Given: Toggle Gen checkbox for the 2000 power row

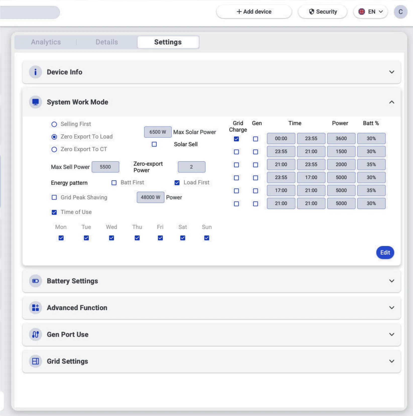Looking at the screenshot, I should click(x=255, y=165).
